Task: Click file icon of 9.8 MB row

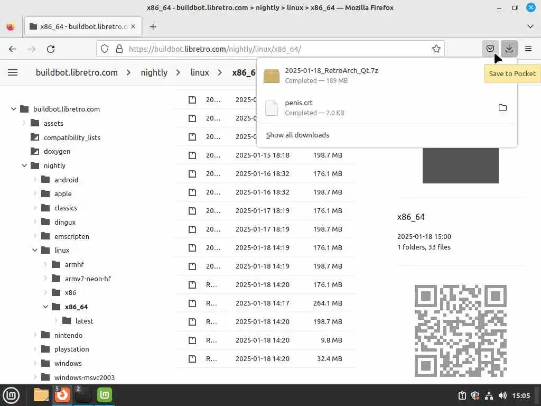Action: click(x=192, y=340)
